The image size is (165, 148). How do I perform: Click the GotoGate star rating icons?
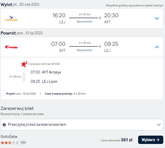10,143
